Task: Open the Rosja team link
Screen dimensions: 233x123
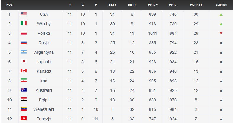Action: click(x=44, y=43)
